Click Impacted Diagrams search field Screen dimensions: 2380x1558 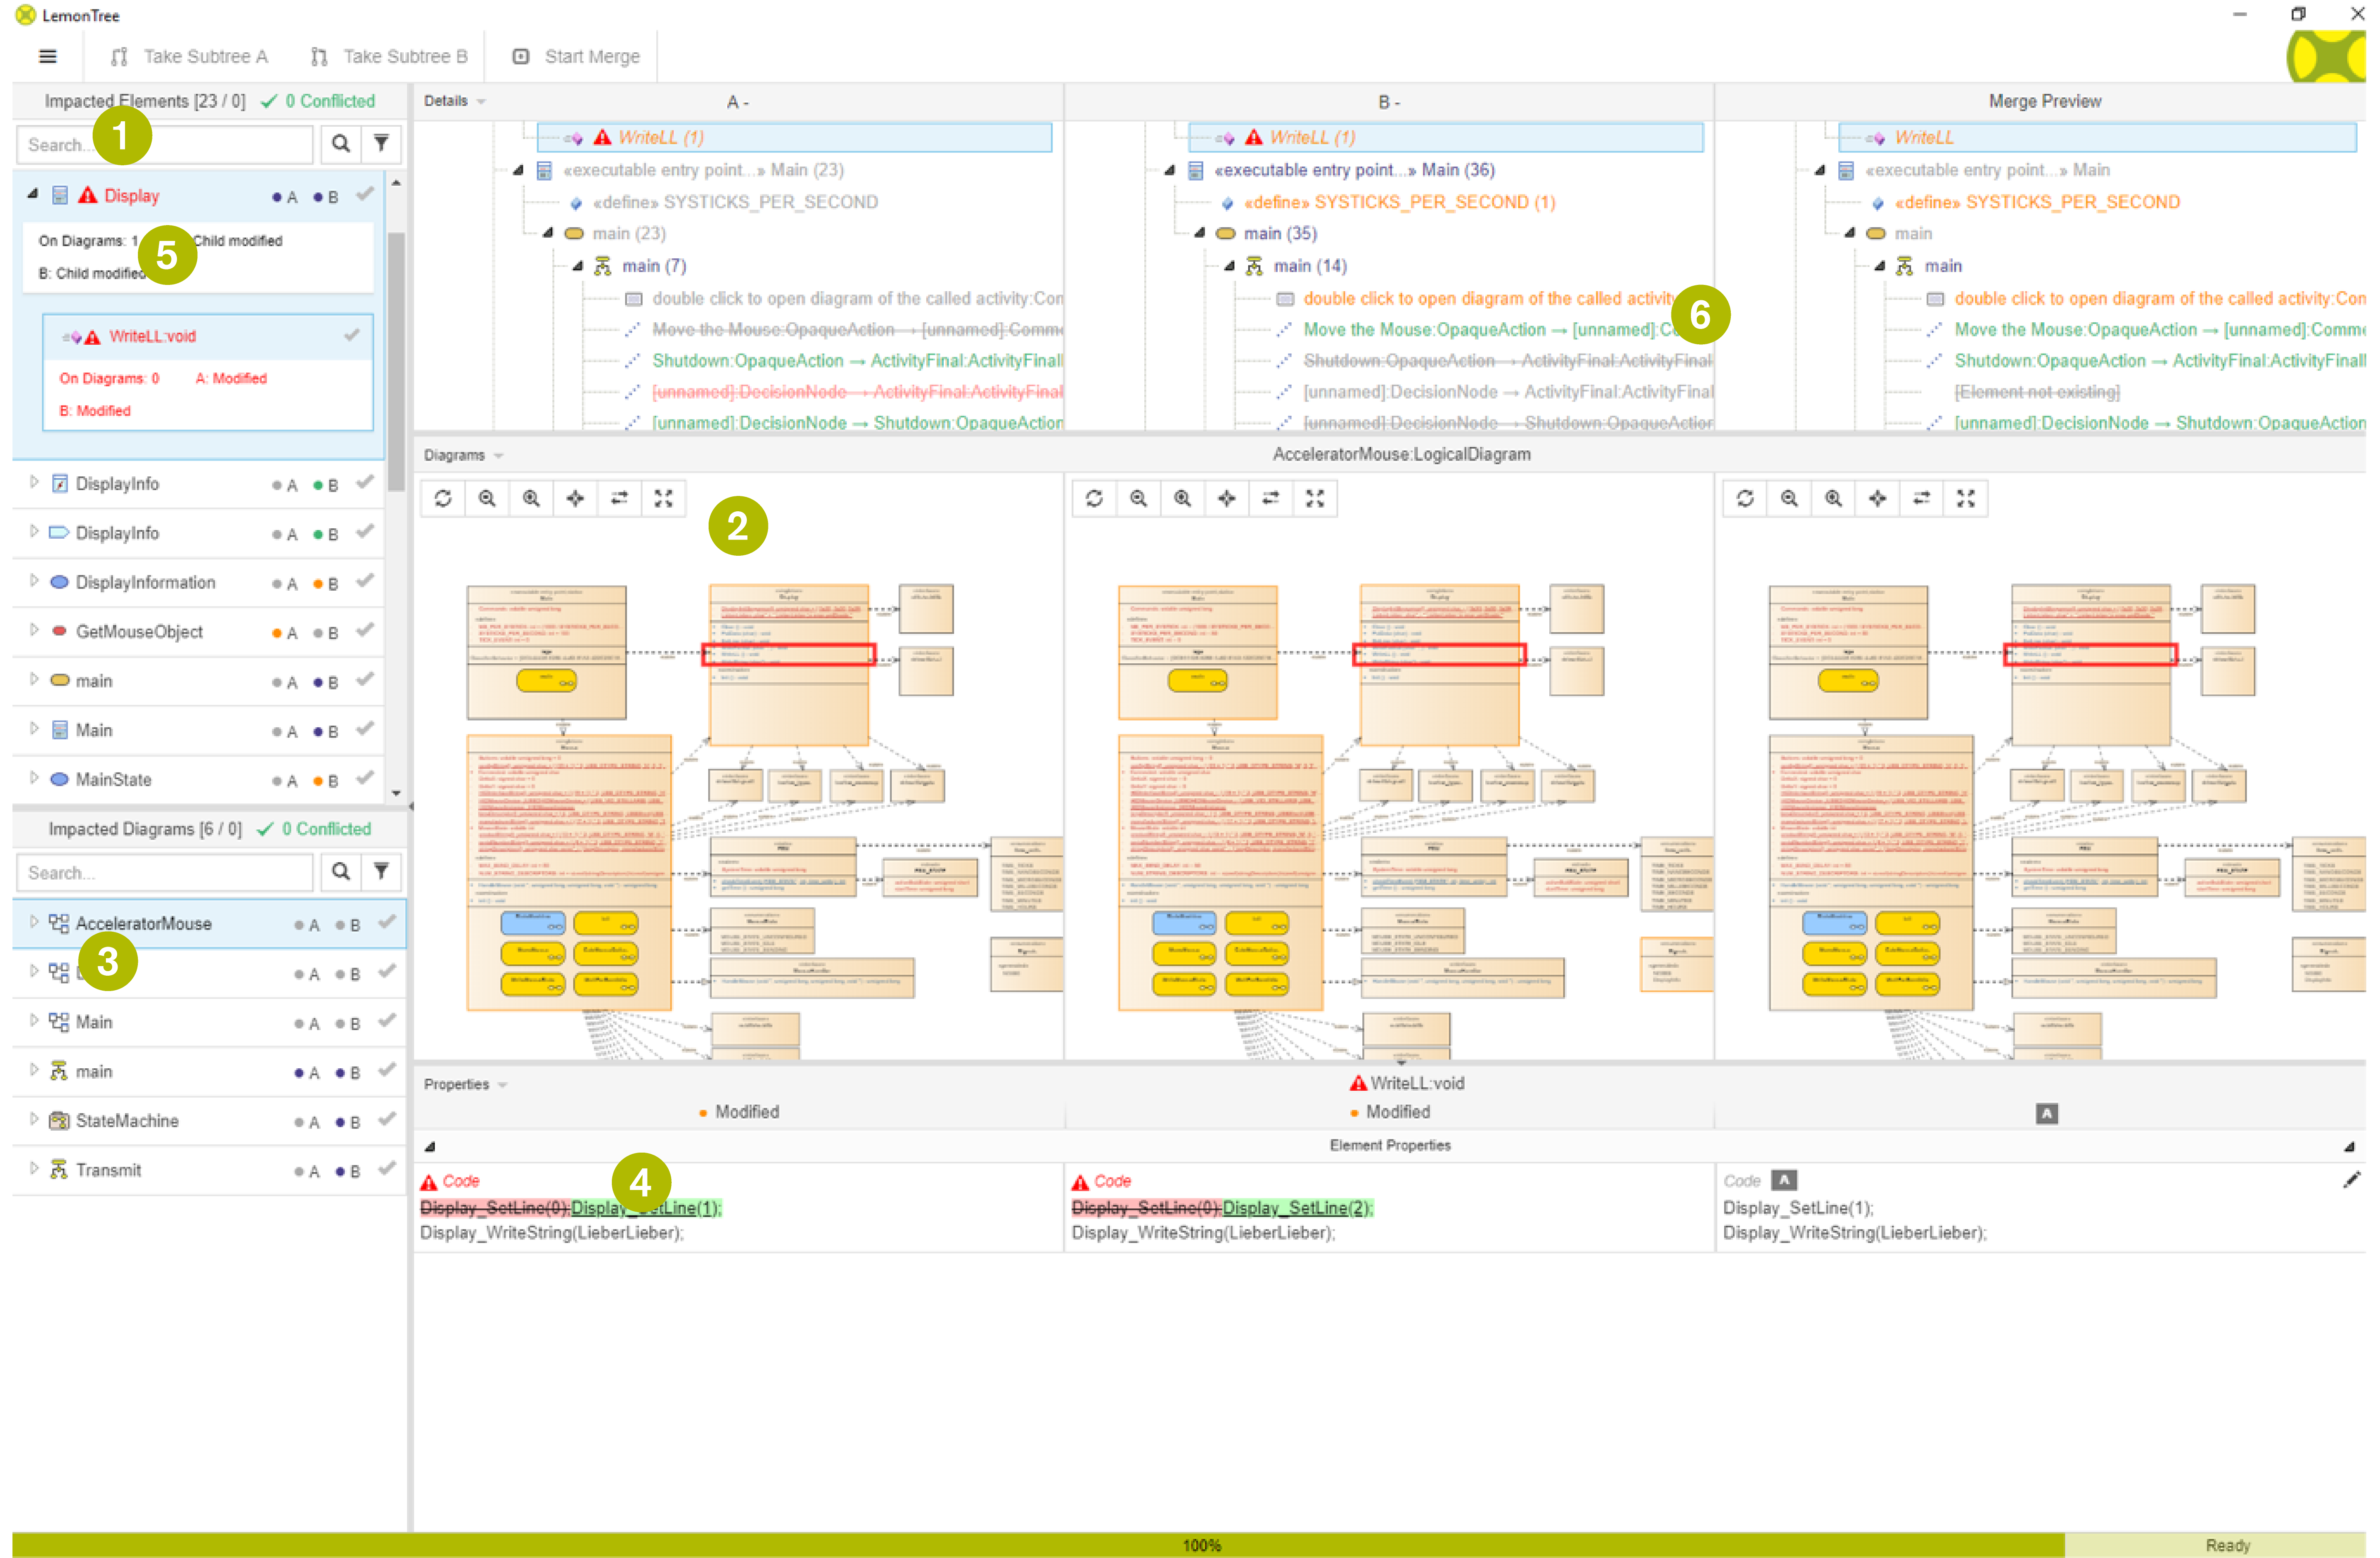[x=165, y=872]
